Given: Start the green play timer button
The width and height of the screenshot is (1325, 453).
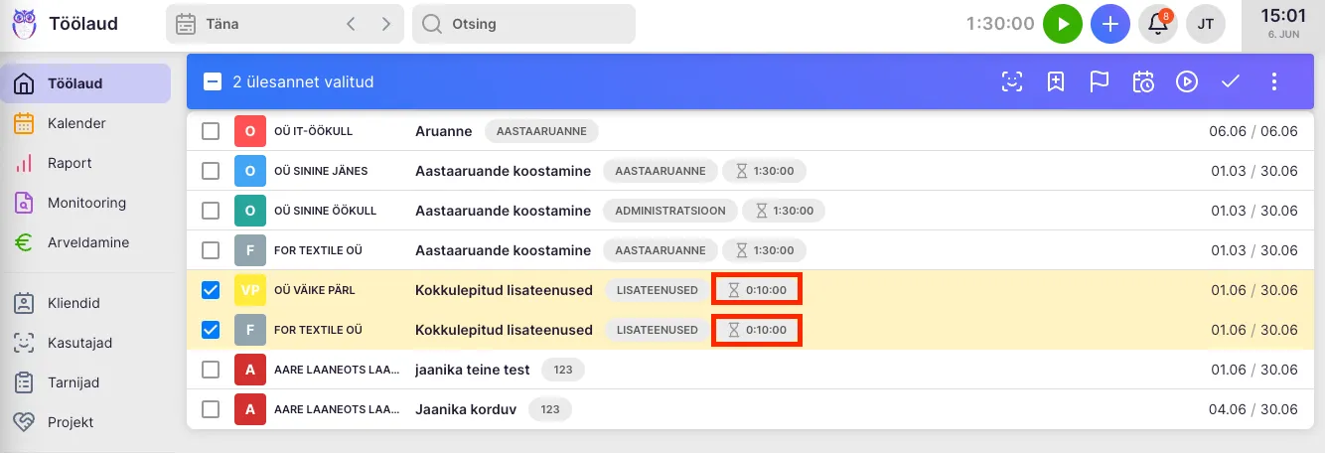Looking at the screenshot, I should (x=1062, y=24).
